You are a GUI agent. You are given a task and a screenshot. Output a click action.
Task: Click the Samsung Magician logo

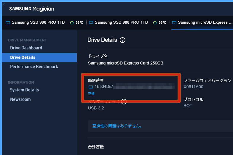point(32,9)
